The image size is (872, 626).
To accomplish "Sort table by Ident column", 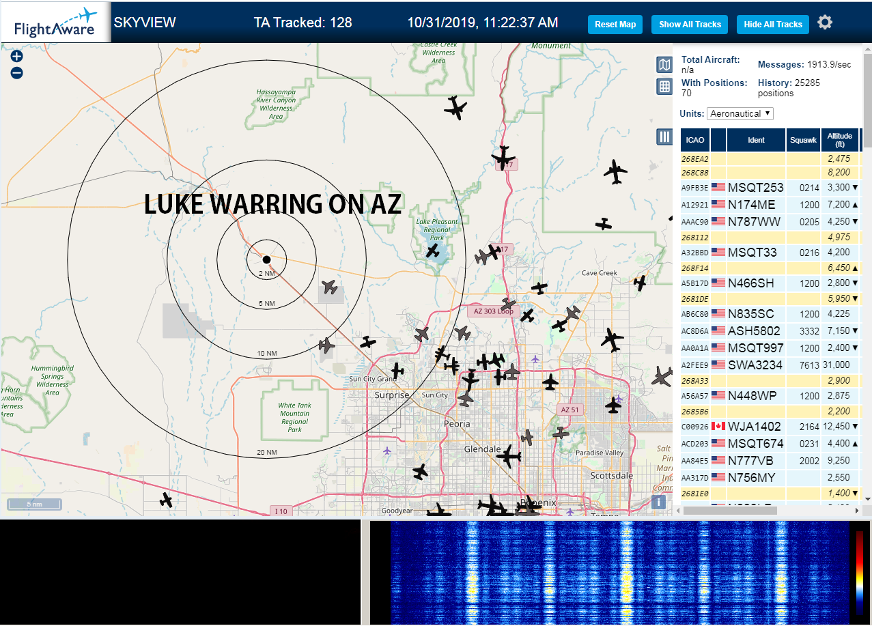I will 756,140.
